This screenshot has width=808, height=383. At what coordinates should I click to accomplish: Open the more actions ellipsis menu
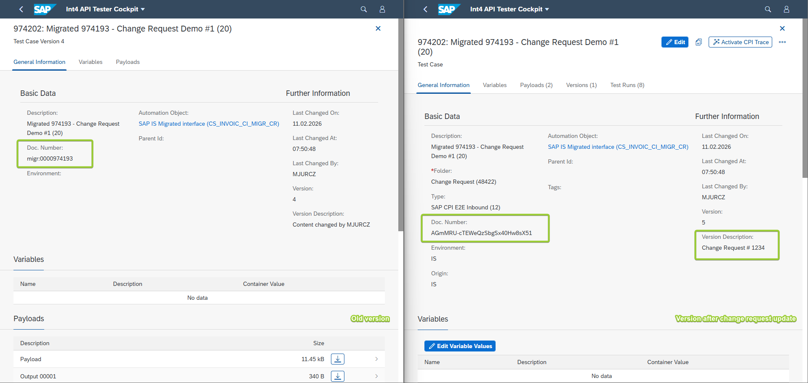tap(782, 42)
